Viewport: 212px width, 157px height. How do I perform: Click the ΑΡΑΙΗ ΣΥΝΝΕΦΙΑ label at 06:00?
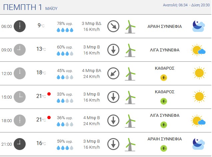(x=165, y=27)
